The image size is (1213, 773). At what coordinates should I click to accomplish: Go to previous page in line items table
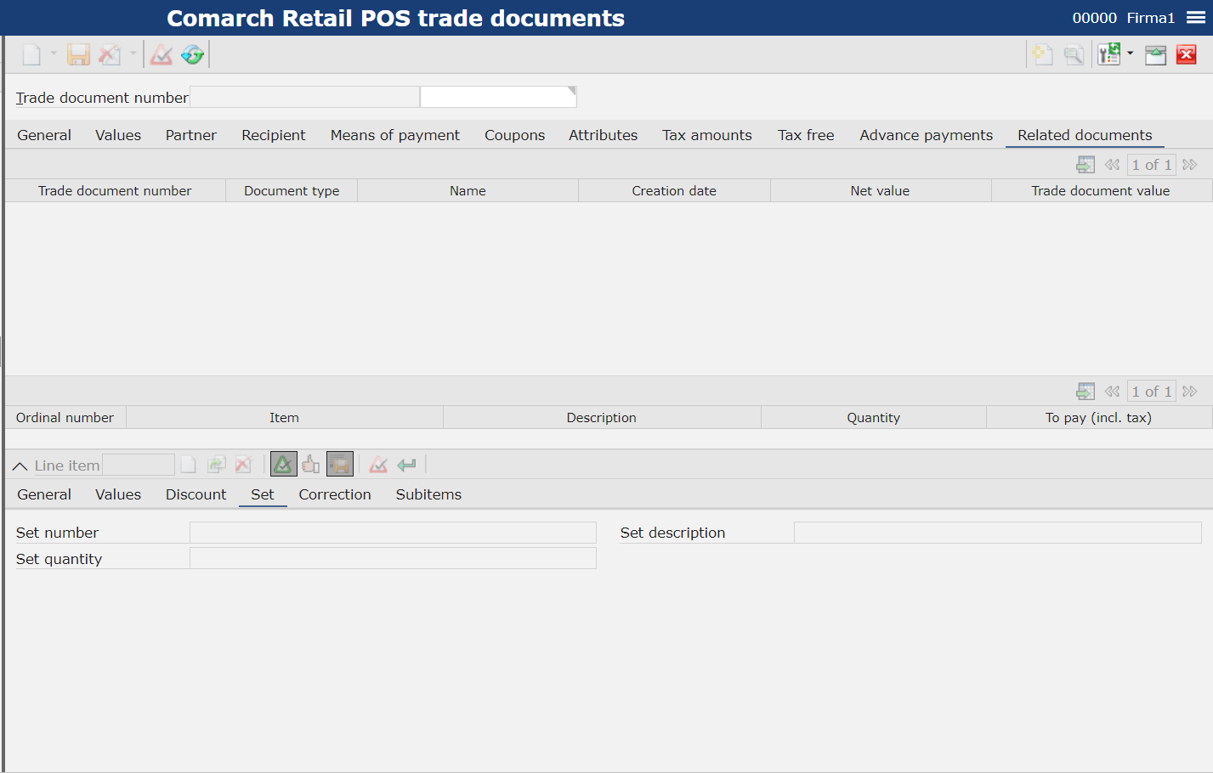(1112, 392)
